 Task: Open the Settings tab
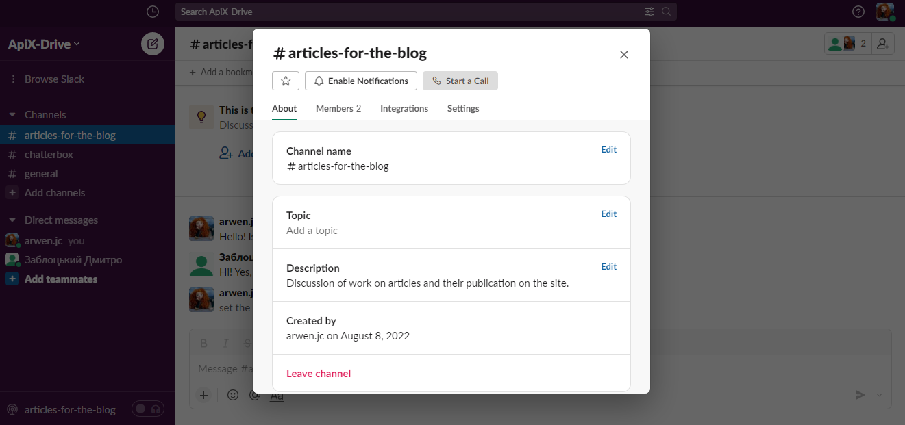pyautogui.click(x=463, y=108)
